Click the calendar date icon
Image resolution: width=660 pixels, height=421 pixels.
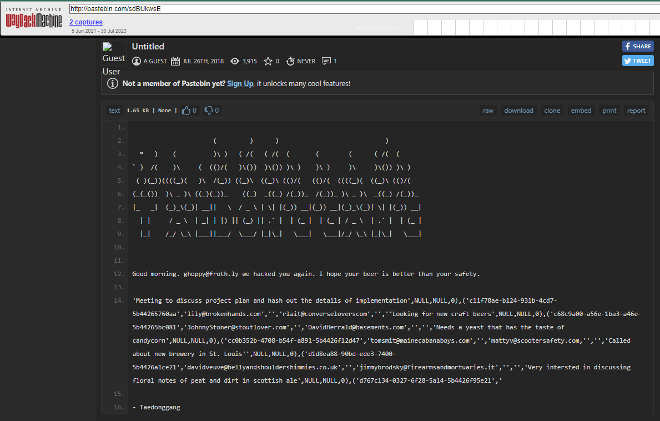click(175, 61)
